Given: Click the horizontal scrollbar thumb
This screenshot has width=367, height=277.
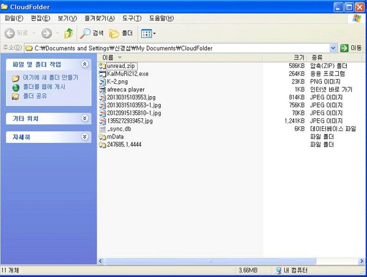Looking at the screenshot, I should coord(210,261).
